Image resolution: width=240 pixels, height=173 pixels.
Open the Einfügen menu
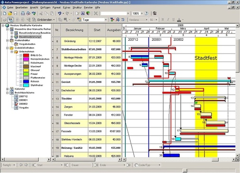click(46, 8)
